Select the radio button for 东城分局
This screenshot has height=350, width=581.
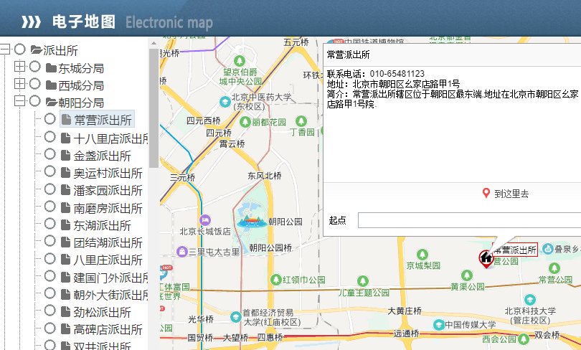point(35,67)
